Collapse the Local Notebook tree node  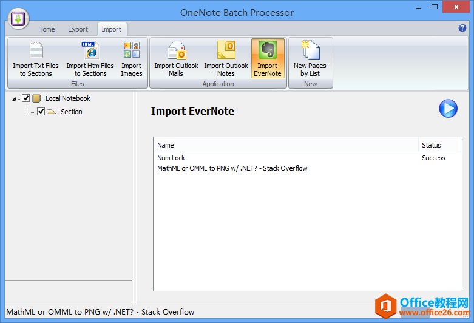click(14, 99)
